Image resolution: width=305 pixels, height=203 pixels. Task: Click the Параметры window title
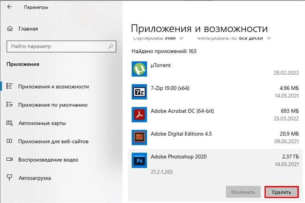coord(36,7)
